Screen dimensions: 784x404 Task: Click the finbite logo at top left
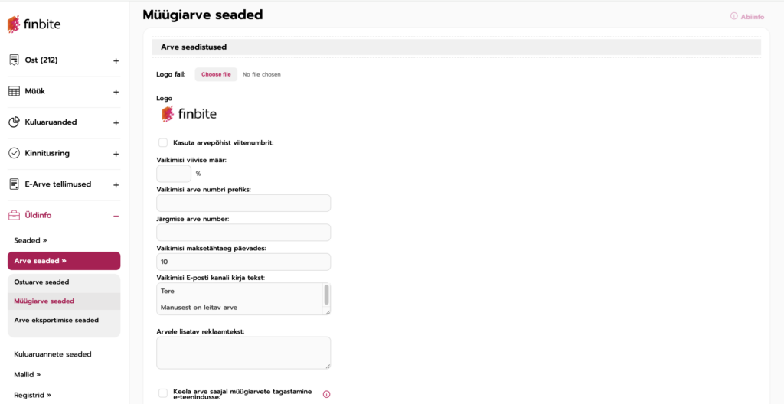(x=34, y=24)
